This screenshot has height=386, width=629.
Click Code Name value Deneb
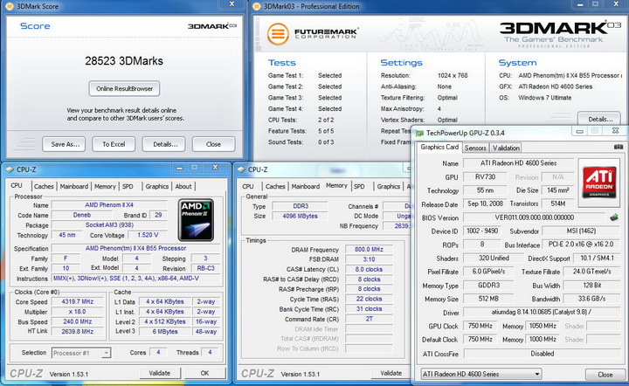(x=82, y=215)
